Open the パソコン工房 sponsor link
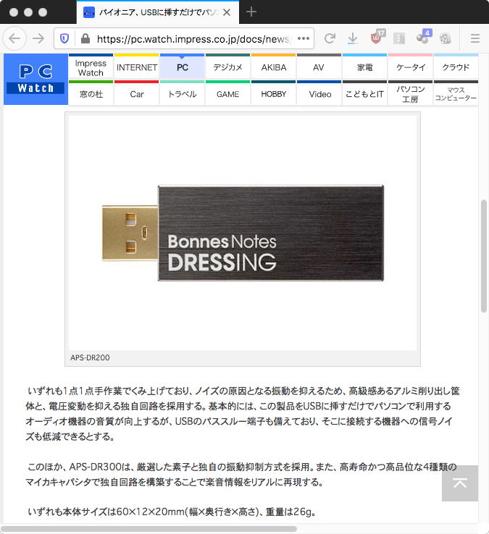 (411, 94)
